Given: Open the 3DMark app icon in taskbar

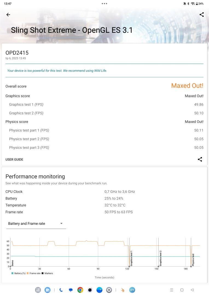Looking at the screenshot, I should [x=123, y=290].
